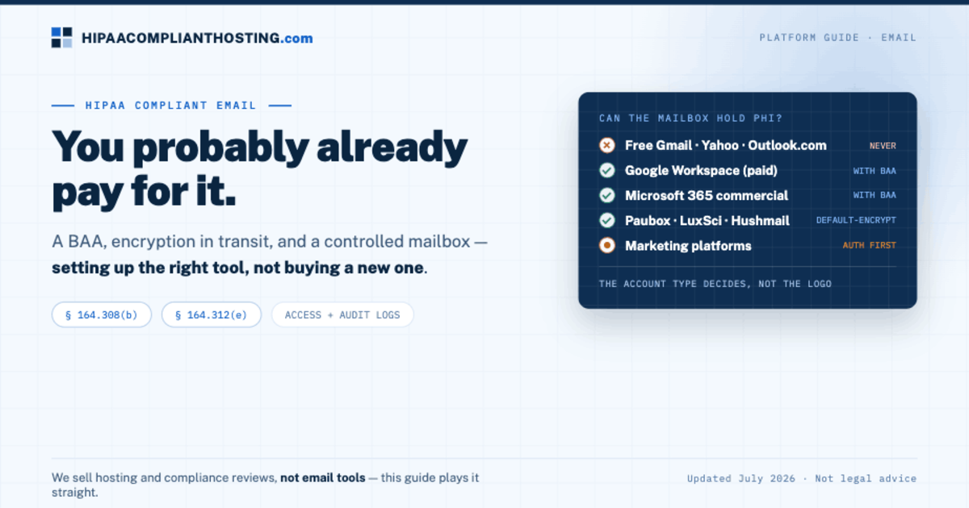Viewport: 969px width, 508px height.
Task: Click the 'You probably already pay for it' headline
Action: (x=260, y=169)
